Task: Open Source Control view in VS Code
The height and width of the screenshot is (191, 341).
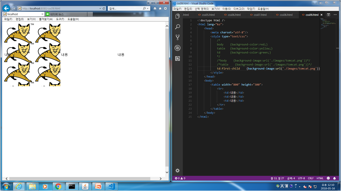Action: point(178,37)
